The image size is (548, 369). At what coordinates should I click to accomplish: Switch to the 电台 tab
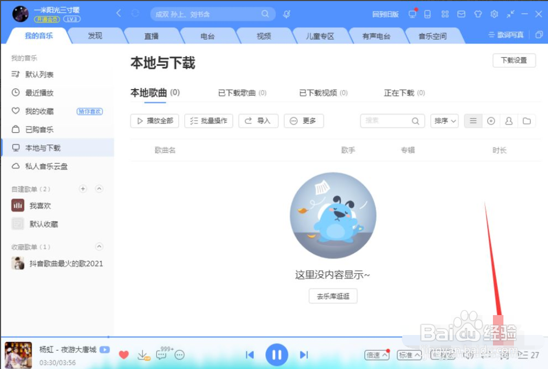(208, 36)
